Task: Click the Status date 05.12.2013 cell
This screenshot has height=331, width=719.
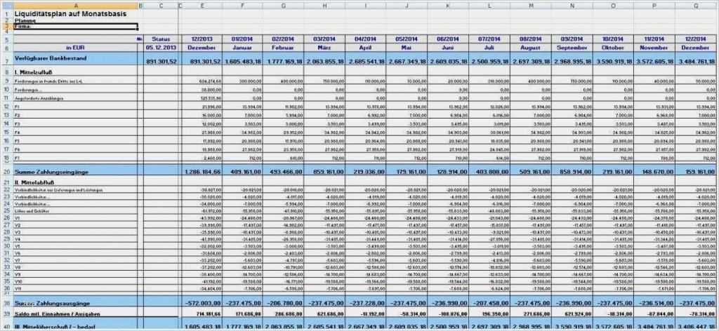Action: (161, 47)
